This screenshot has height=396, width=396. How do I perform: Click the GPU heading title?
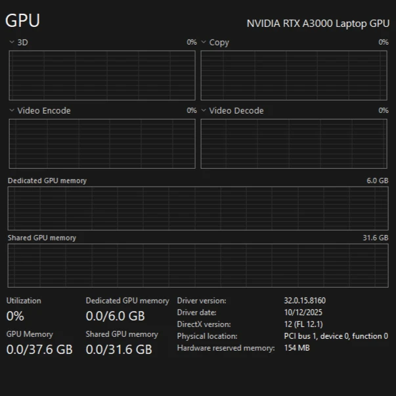pyautogui.click(x=22, y=20)
